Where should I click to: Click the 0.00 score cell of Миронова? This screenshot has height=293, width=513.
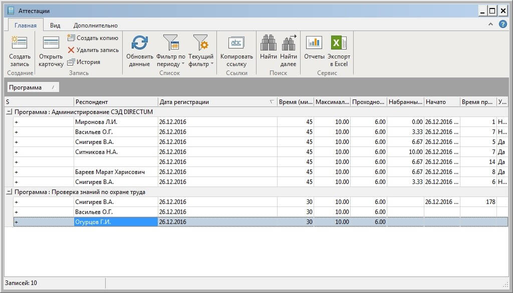[x=405, y=122]
